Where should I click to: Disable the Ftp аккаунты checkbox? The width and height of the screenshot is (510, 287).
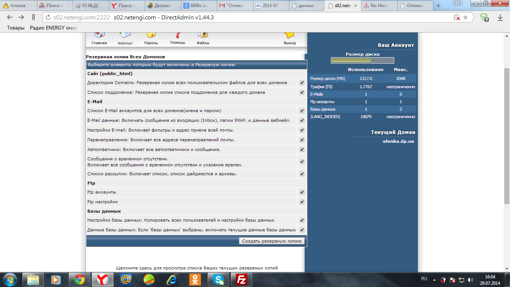[x=302, y=192]
